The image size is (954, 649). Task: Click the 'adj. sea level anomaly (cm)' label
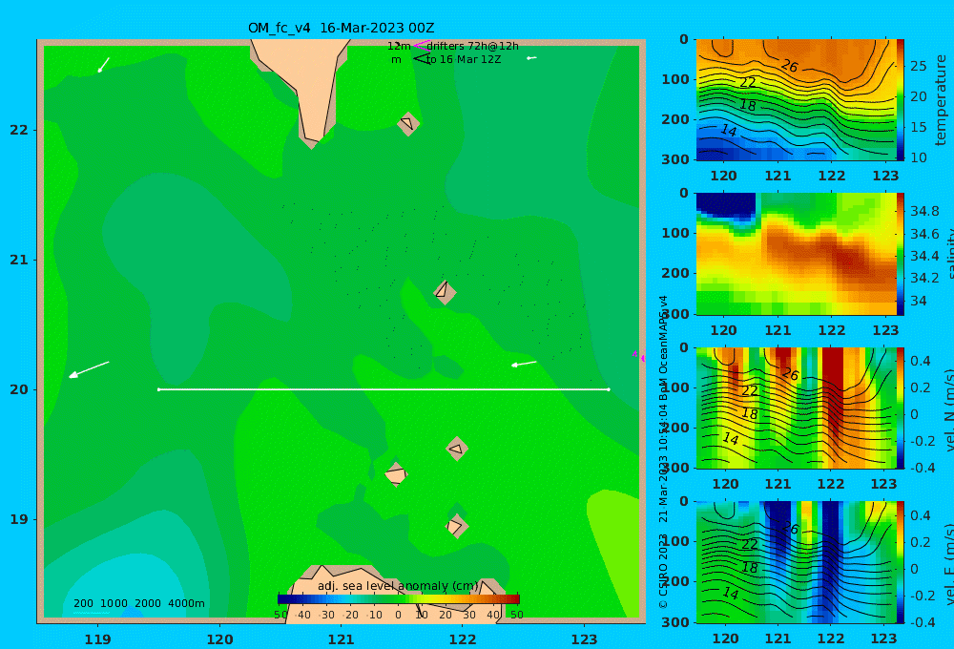pyautogui.click(x=398, y=586)
